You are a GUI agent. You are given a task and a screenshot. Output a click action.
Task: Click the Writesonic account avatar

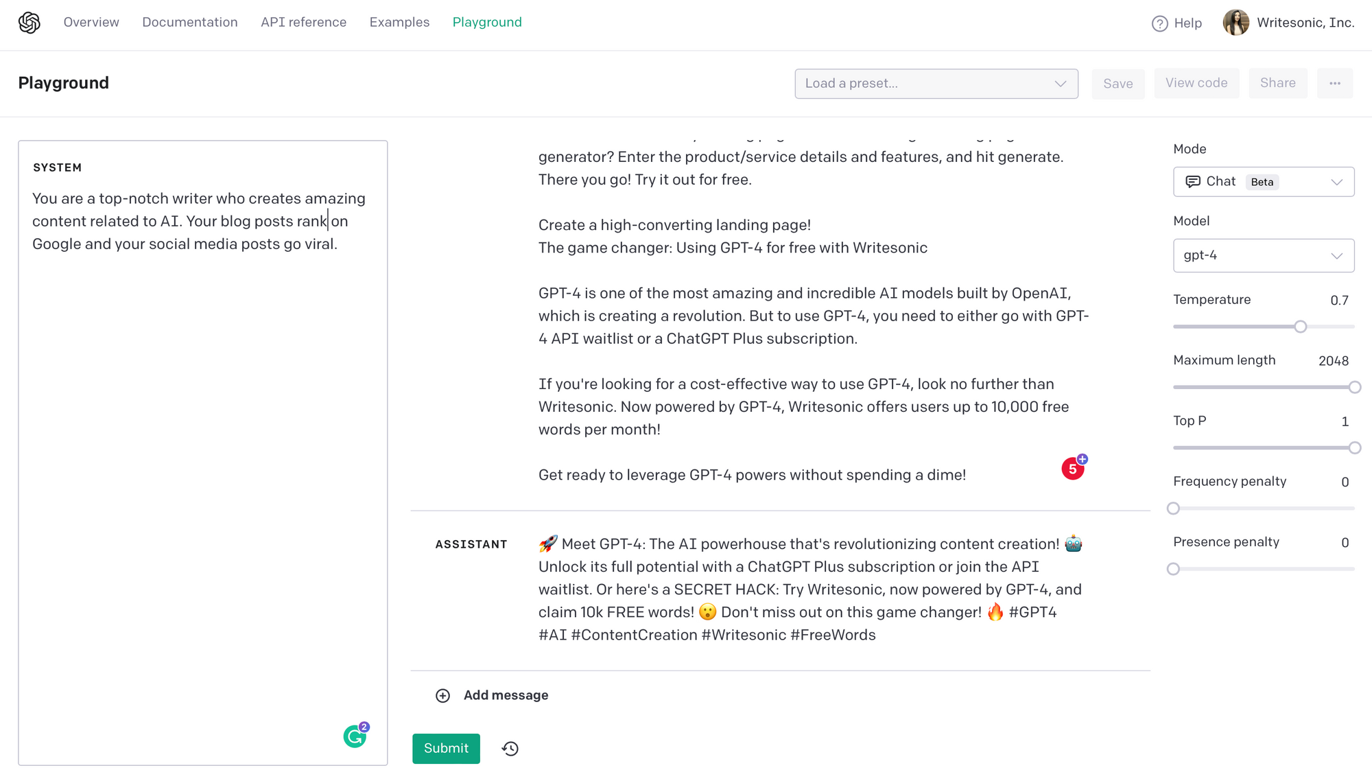click(1235, 23)
